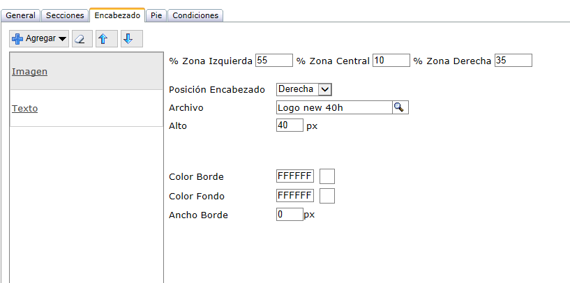Viewport: 570px width, 283px height.
Task: Click the Alto height input field
Action: [290, 125]
